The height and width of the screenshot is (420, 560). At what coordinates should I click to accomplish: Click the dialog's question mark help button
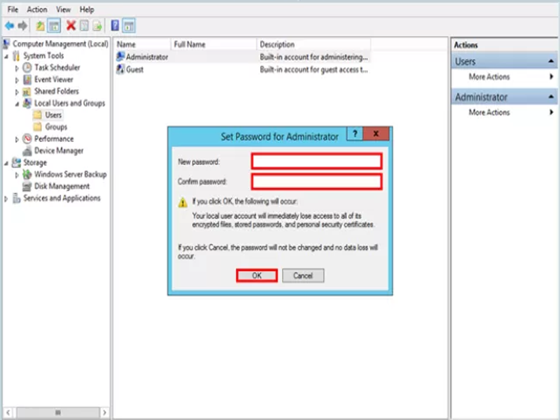click(355, 134)
